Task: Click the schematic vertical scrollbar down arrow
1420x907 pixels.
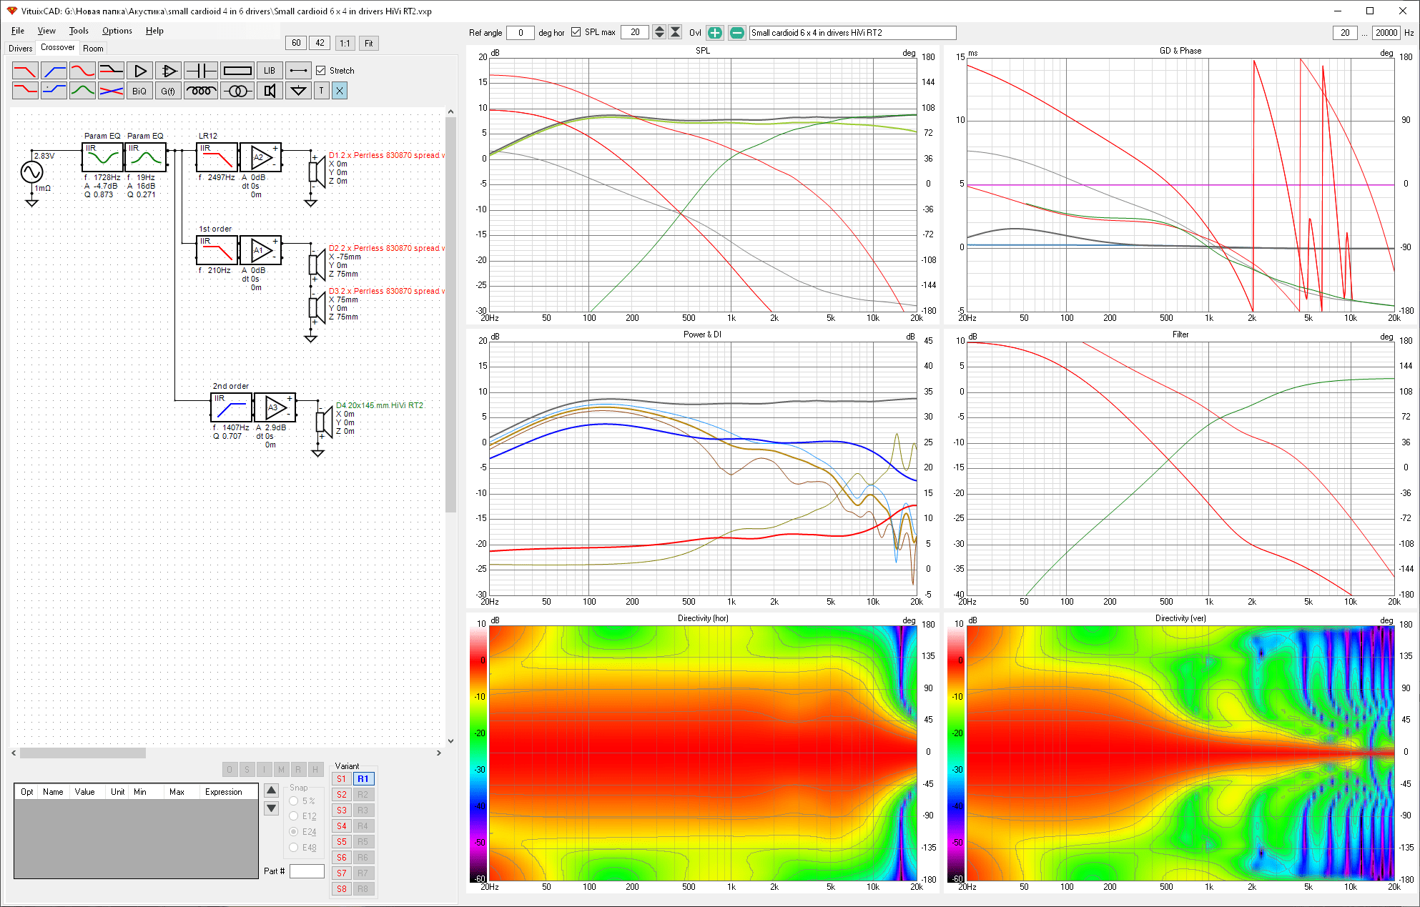Action: [450, 741]
